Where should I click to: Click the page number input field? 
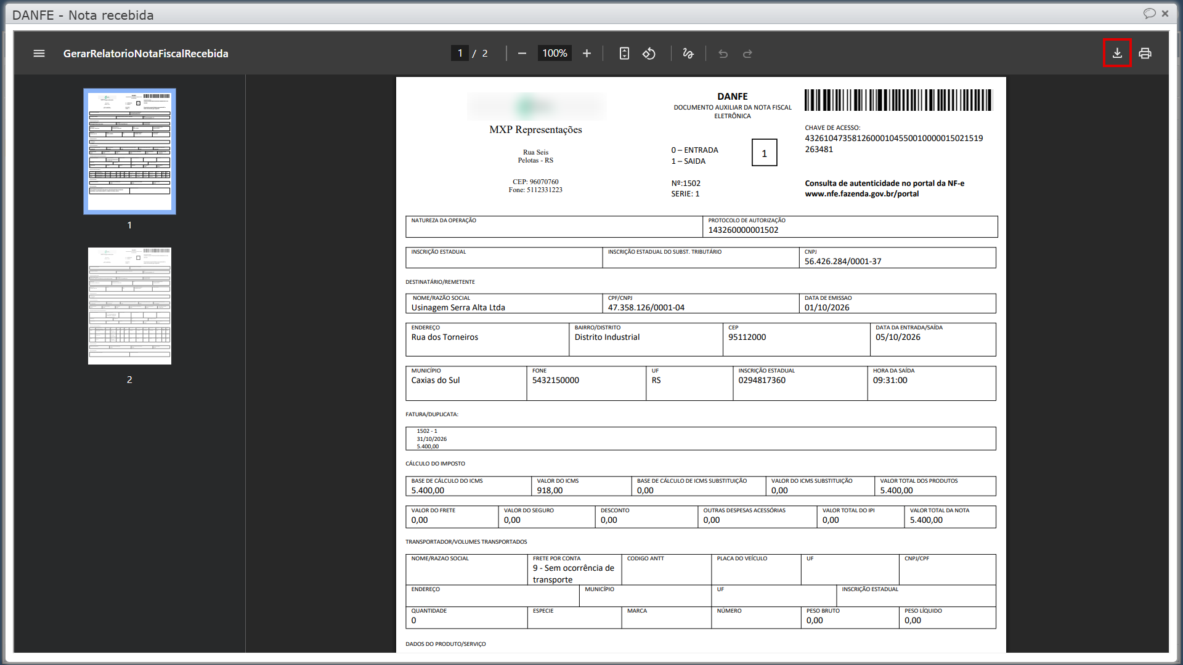[x=460, y=54]
